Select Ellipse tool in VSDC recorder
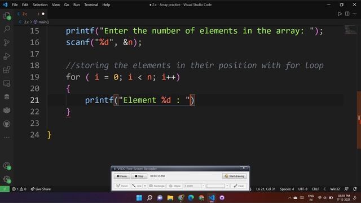The height and width of the screenshot is (203, 361). pyautogui.click(x=175, y=186)
